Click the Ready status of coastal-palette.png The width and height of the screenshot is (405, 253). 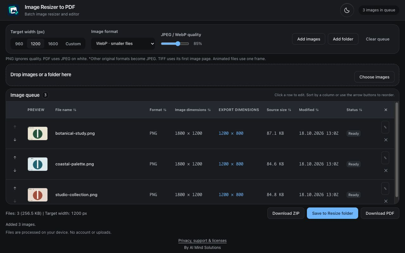pyautogui.click(x=353, y=164)
